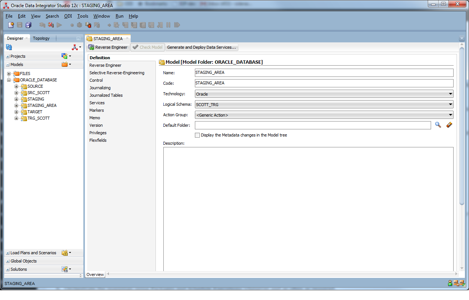This screenshot has width=469, height=300.
Task: Close the STAGING_AREA editor tab
Action: [x=127, y=38]
